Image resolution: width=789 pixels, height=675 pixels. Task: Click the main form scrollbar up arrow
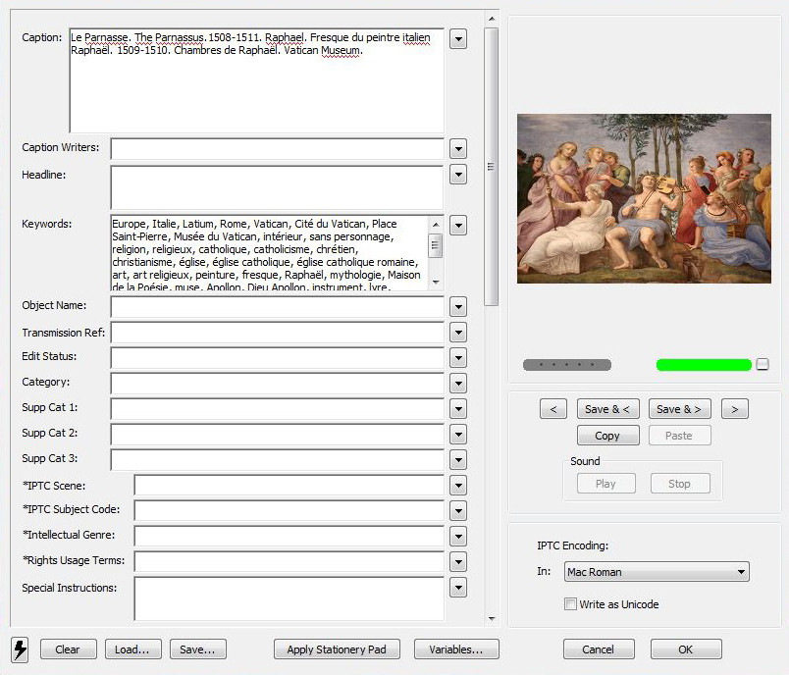(x=492, y=19)
